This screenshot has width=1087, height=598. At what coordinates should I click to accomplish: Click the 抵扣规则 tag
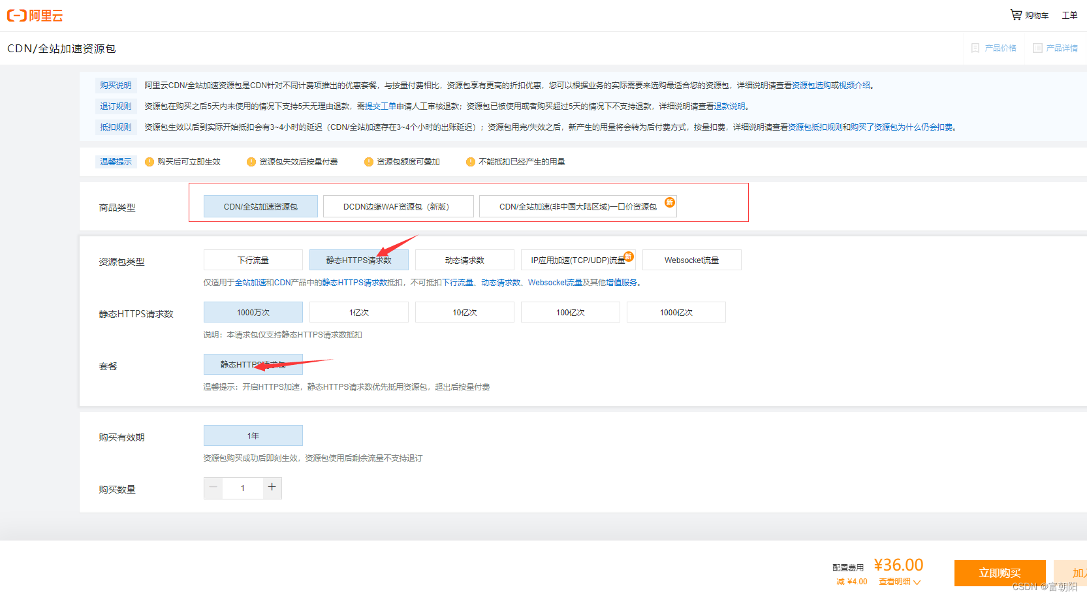pyautogui.click(x=116, y=127)
